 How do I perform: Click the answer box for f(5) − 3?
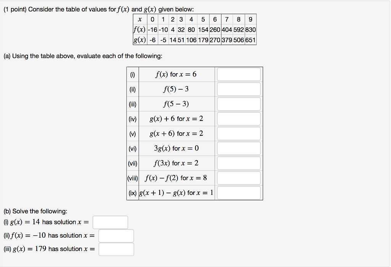[238, 89]
